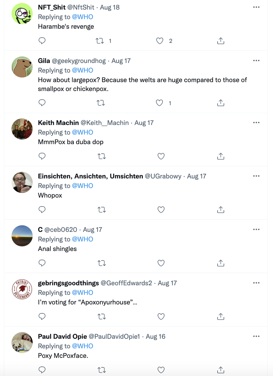Like Gila's largepox tweet
Image resolution: width=273 pixels, height=376 pixels.
click(160, 103)
